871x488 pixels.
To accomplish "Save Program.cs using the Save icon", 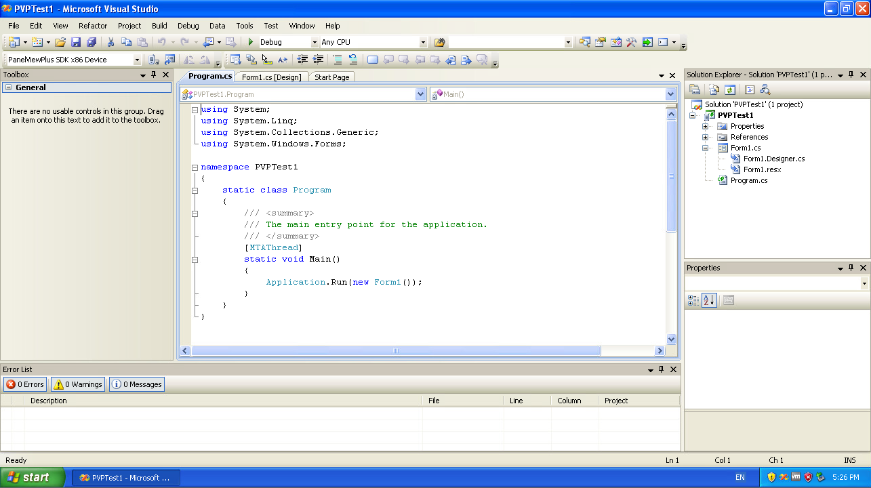I will (x=76, y=42).
